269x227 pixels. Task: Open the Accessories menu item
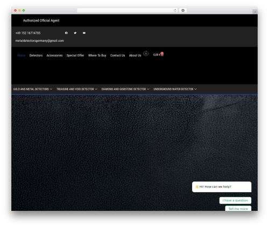point(54,55)
